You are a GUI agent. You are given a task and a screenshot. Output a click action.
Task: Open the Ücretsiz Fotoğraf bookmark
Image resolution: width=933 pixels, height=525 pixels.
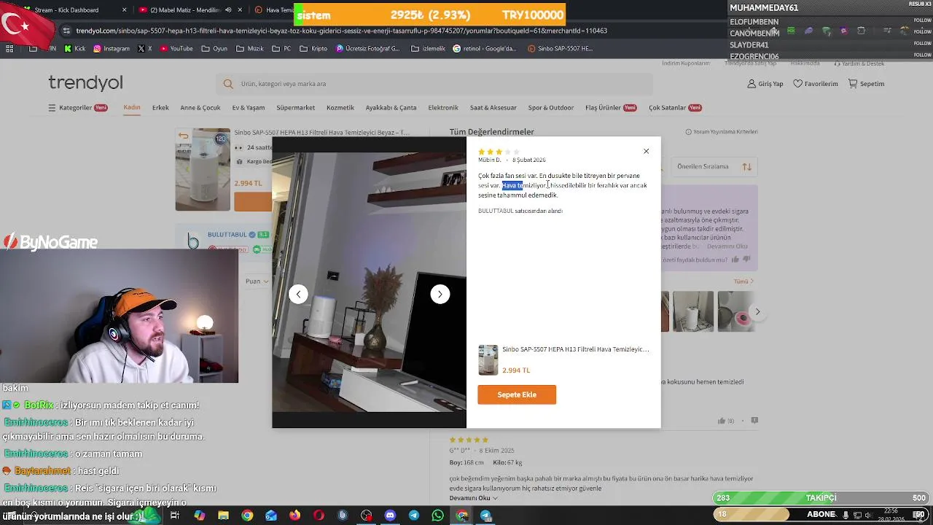coord(368,49)
